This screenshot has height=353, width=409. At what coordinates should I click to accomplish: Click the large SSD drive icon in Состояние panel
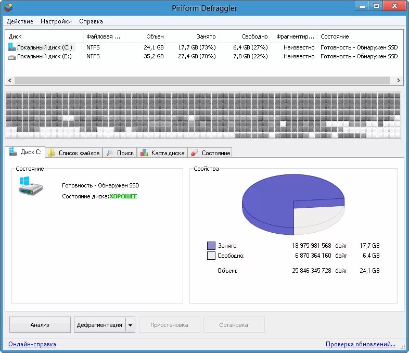tap(31, 186)
